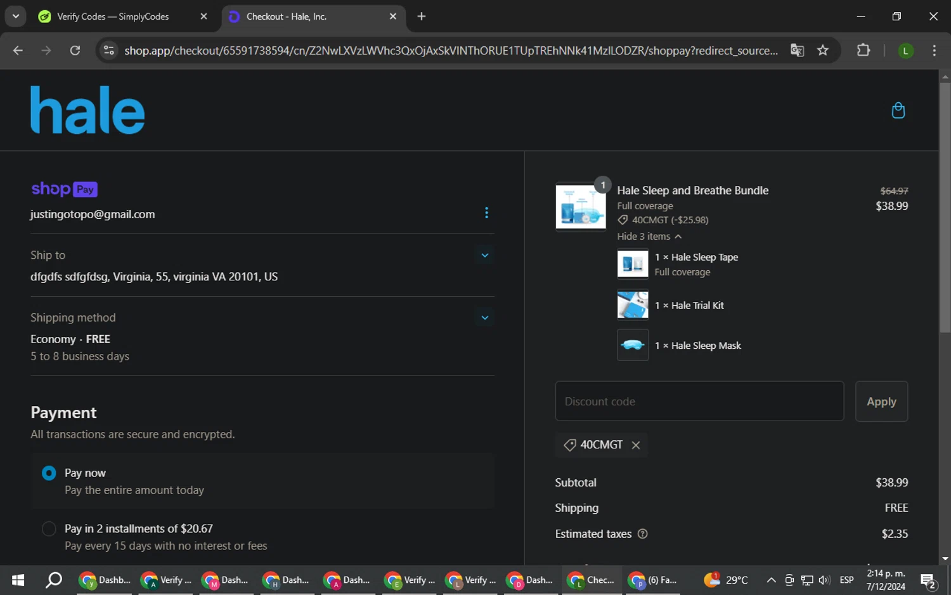Click the Hale Trial Kit thumbnail

click(x=633, y=305)
